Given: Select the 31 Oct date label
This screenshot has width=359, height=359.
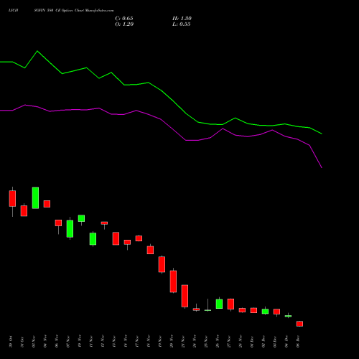Looking at the screenshot, I should [22, 342].
